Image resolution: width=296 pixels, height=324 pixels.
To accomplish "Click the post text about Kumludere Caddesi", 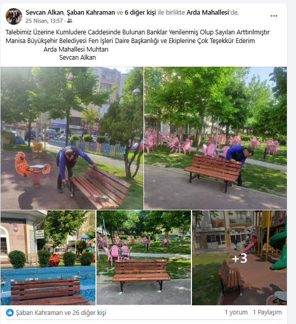I will tap(137, 32).
